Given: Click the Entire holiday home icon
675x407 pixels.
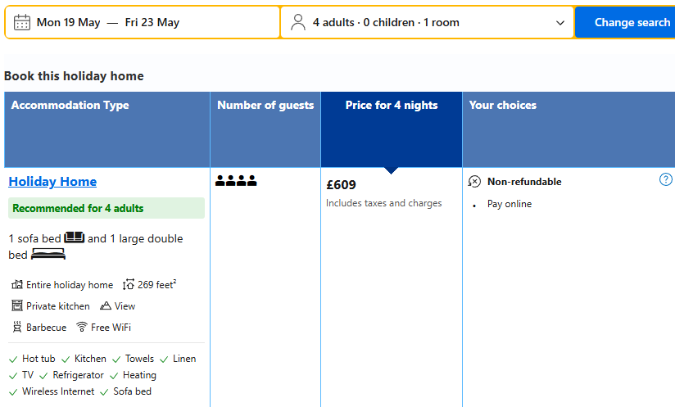Looking at the screenshot, I should click(x=17, y=285).
